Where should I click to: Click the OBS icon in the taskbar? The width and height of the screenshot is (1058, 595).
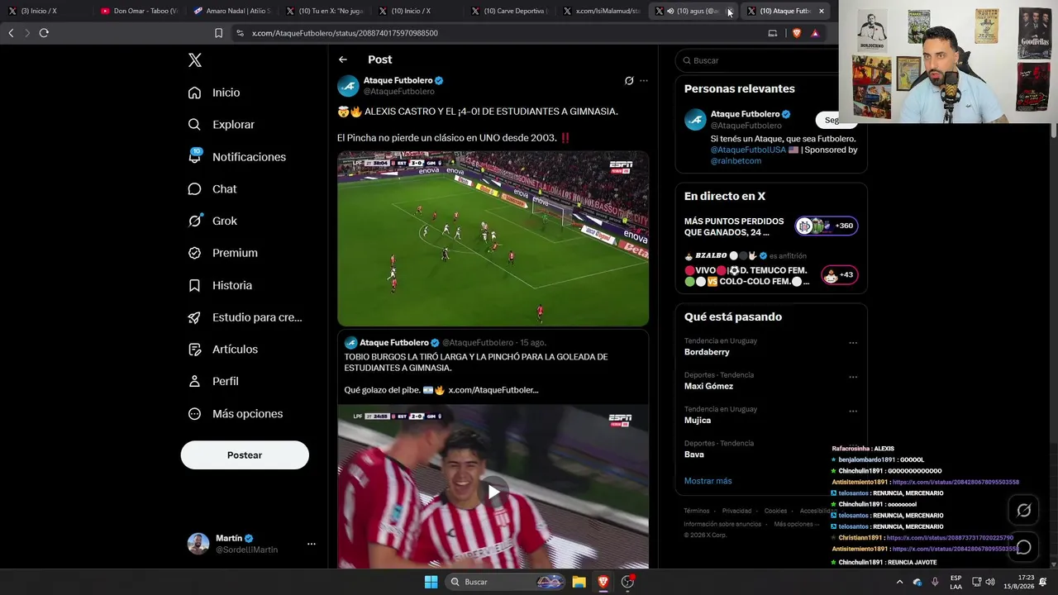(628, 582)
